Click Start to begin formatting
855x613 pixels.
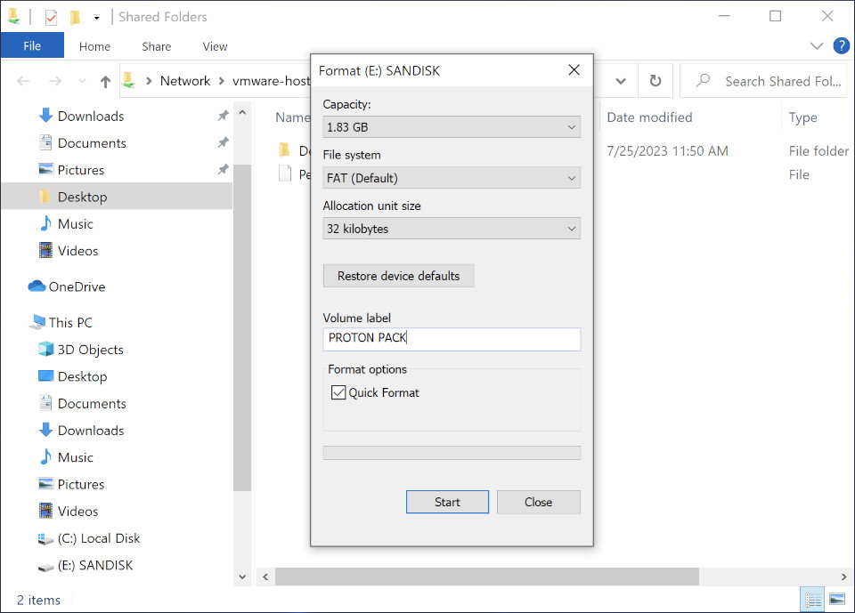(447, 502)
